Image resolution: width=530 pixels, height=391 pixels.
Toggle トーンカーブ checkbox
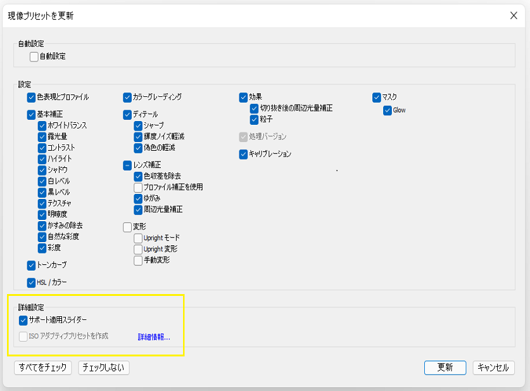point(31,266)
